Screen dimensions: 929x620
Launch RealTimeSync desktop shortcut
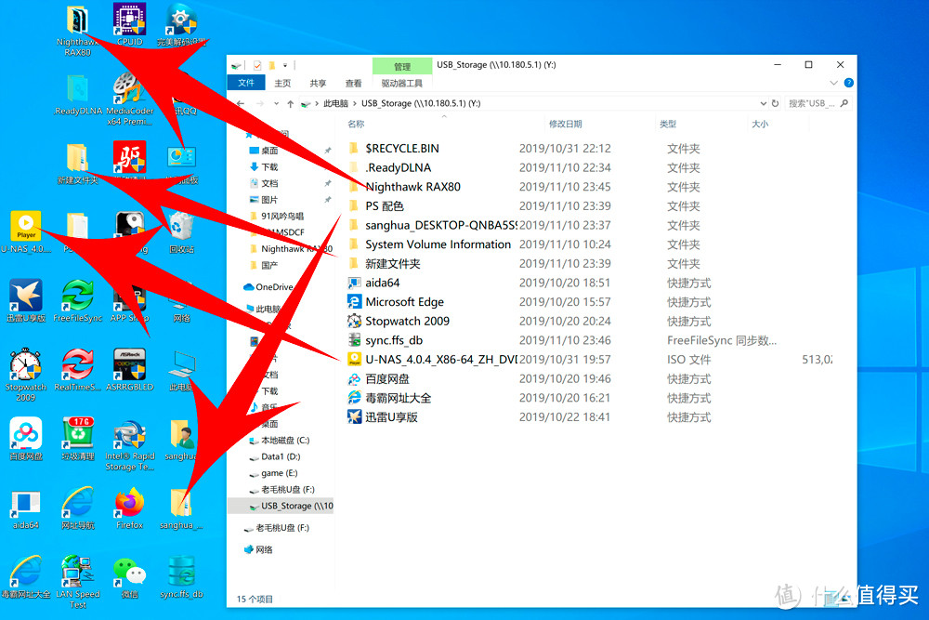78,370
